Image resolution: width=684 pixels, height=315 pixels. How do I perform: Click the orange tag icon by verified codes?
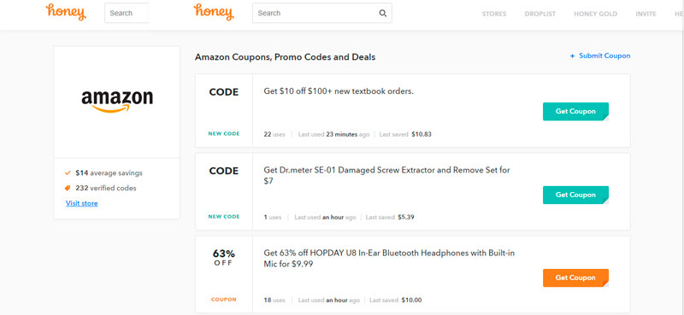pyautogui.click(x=68, y=188)
